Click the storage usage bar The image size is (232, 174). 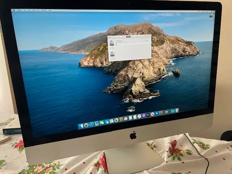[x=133, y=44]
